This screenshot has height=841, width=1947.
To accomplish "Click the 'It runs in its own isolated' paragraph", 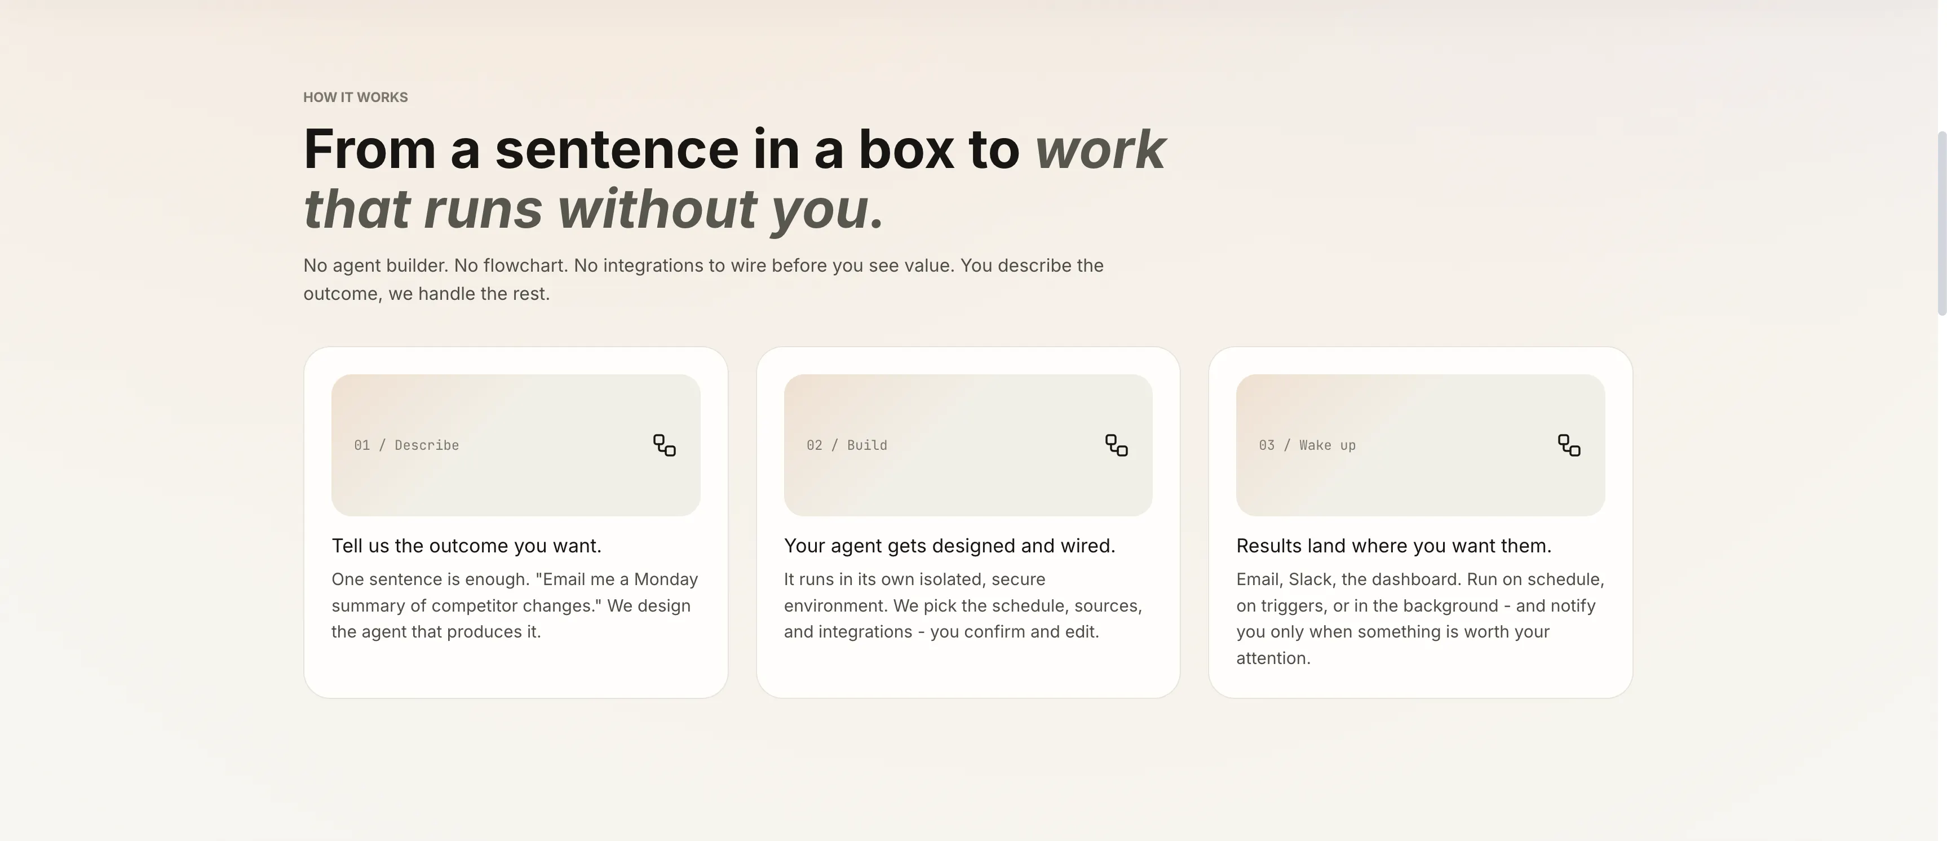I will tap(964, 605).
